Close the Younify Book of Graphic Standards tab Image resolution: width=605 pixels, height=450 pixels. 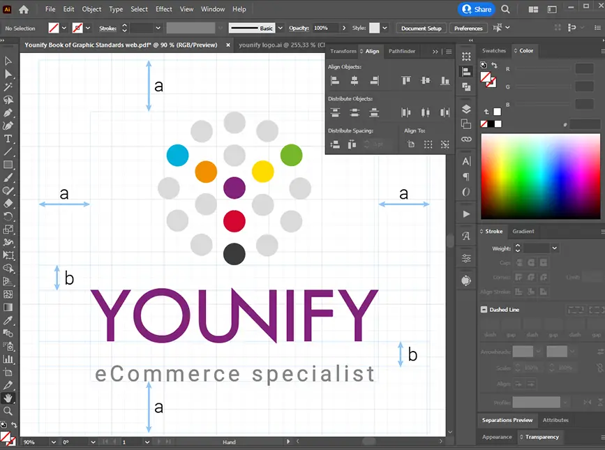[x=228, y=45]
